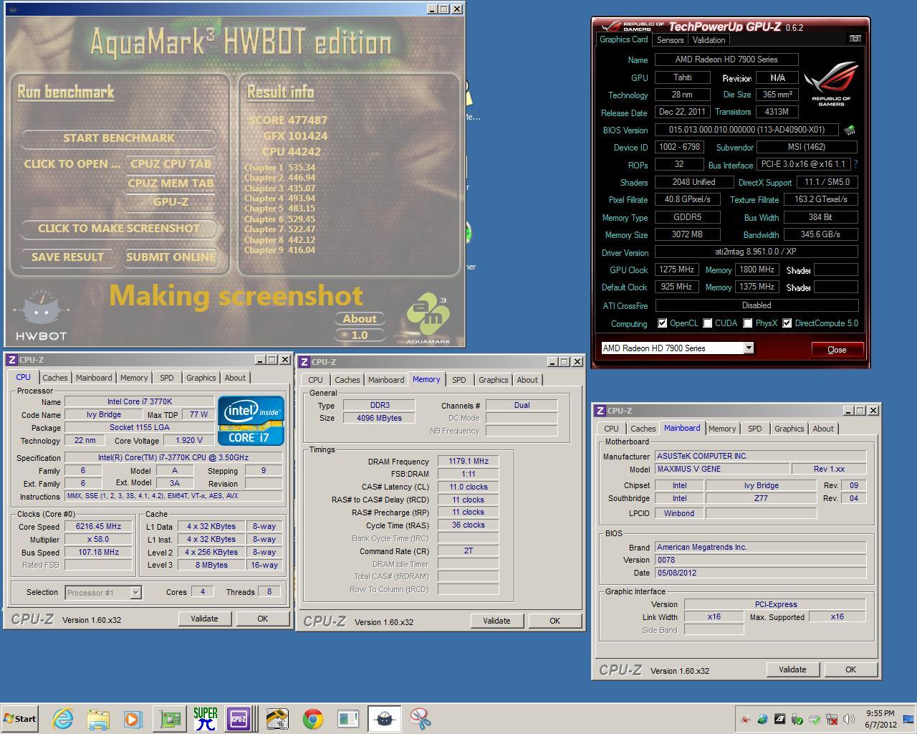Uncheck the DirectCompute 5.0 checkbox
Screen dimensions: 917x734
click(787, 323)
